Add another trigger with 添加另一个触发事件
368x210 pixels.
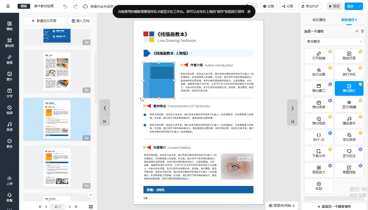pyautogui.click(x=334, y=206)
